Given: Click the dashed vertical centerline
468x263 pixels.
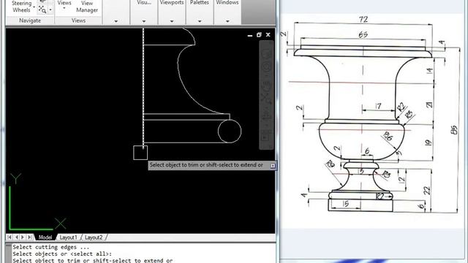Looking at the screenshot, I should (x=143, y=89).
